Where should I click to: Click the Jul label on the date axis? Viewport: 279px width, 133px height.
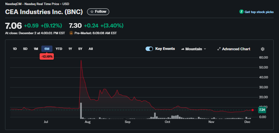pos(46,122)
